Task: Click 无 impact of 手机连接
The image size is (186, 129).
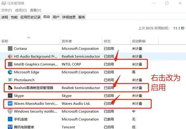Action: coord(134,119)
